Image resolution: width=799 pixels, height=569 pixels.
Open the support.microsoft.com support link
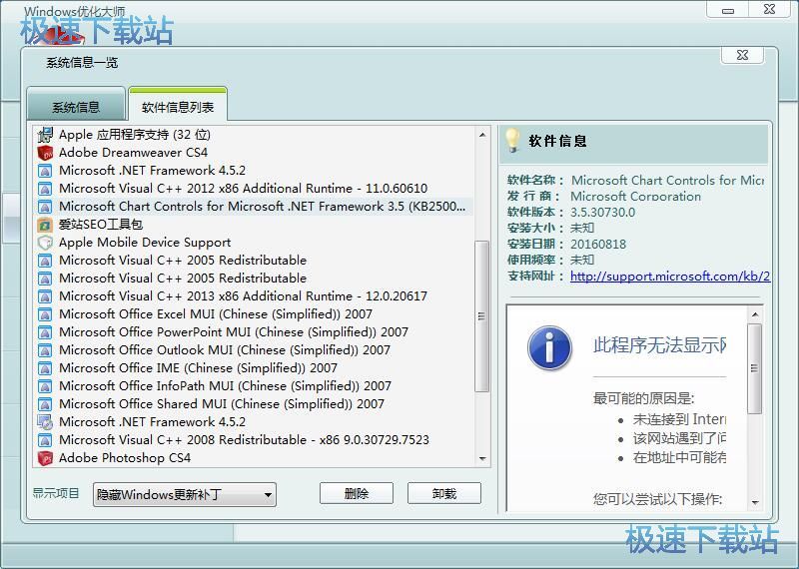tap(669, 277)
